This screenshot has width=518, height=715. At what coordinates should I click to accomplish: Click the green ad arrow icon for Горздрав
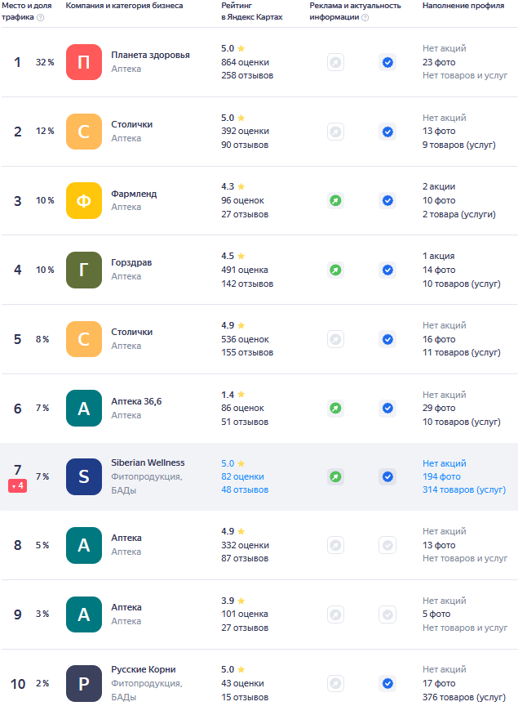click(335, 270)
